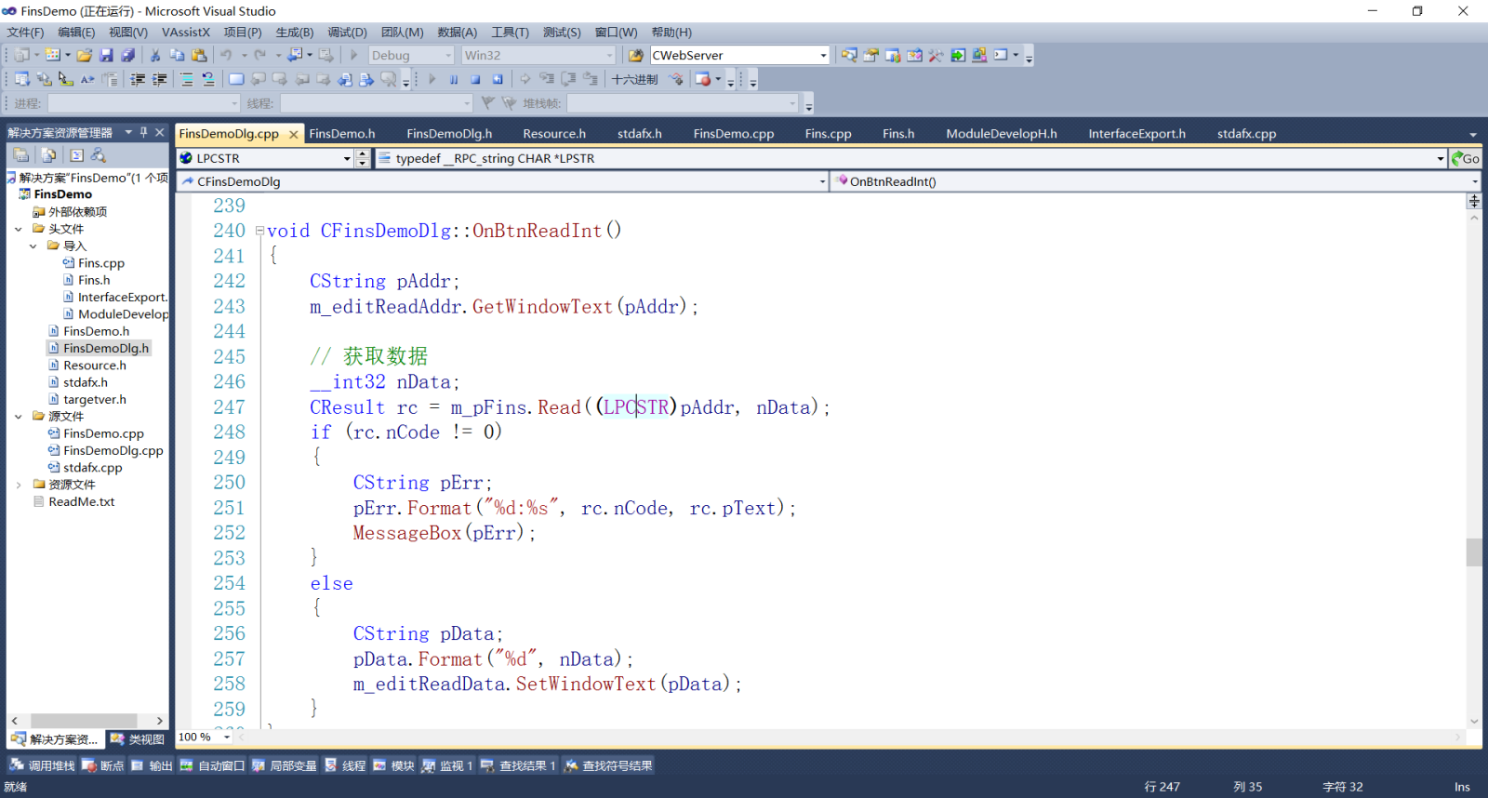The width and height of the screenshot is (1488, 798).
Task: Click the Save file toolbar icon
Action: tap(106, 56)
